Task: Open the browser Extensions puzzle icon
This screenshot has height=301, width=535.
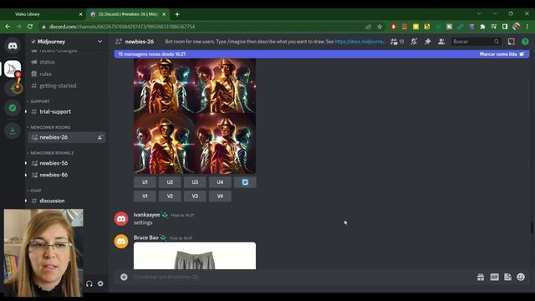Action: (482, 27)
